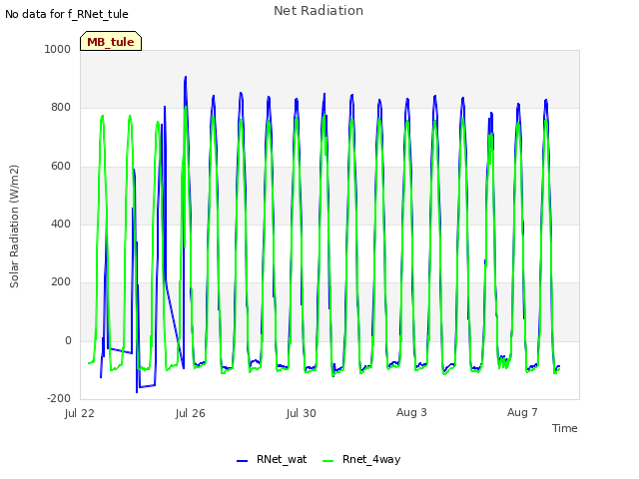Screen dimensions: 639x479
Task: Click the 600 y-axis tick label
Action: [x=61, y=167]
